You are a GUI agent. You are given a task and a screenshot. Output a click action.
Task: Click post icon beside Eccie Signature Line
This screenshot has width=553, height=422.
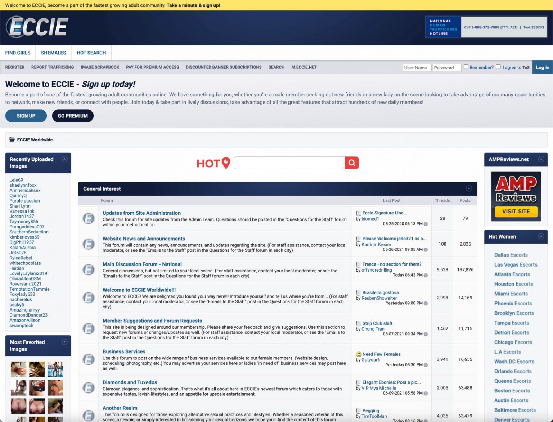pos(358,213)
